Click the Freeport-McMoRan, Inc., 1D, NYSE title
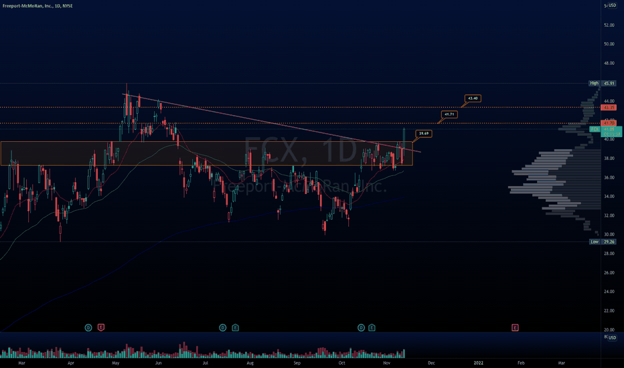This screenshot has height=368, width=624. click(37, 6)
